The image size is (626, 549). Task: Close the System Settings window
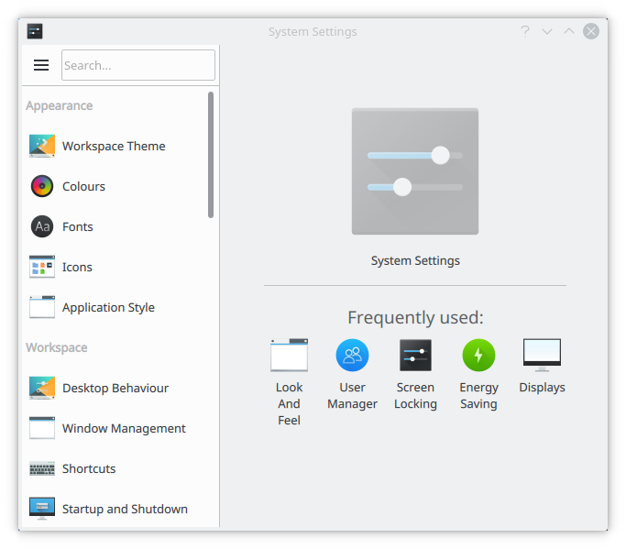click(591, 31)
